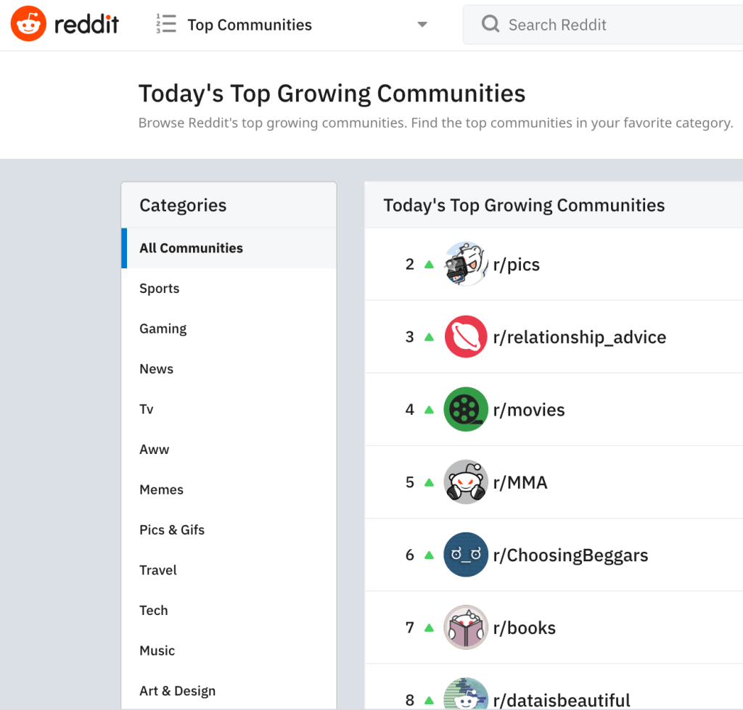Click the r/pics community avatar
Viewport: 743px width, 710px height.
click(x=465, y=264)
